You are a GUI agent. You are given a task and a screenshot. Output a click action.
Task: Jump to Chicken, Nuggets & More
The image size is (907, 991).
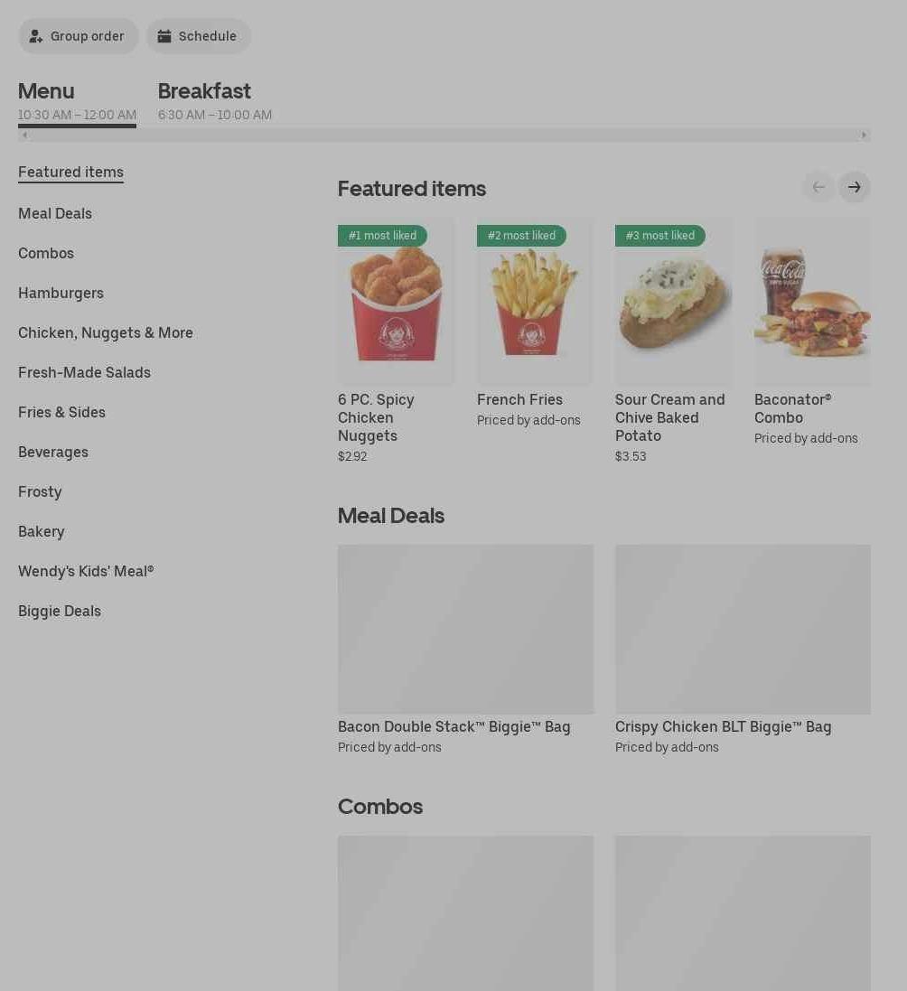coord(106,333)
